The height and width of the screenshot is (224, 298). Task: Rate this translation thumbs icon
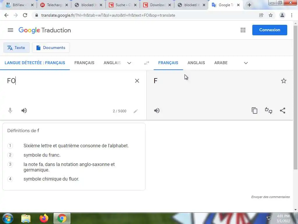(x=269, y=111)
